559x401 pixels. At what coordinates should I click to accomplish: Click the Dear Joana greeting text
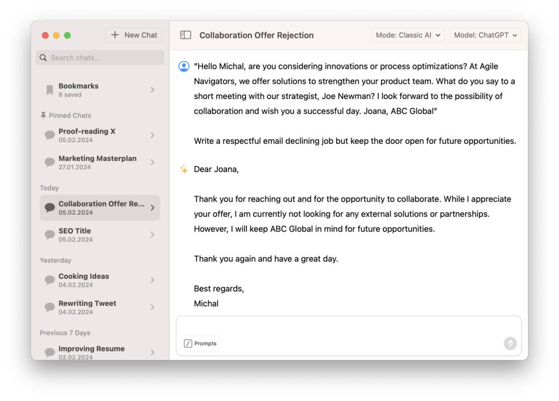coord(216,169)
